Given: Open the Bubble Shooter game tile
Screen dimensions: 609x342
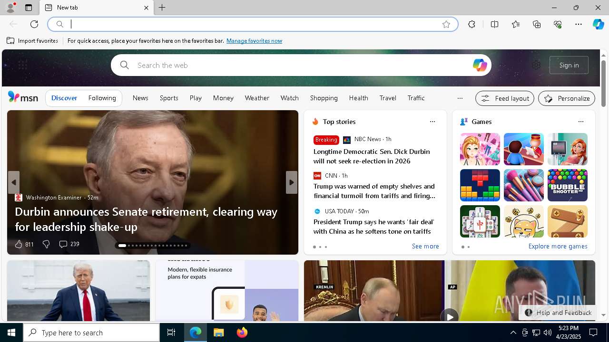Looking at the screenshot, I should click(x=567, y=185).
